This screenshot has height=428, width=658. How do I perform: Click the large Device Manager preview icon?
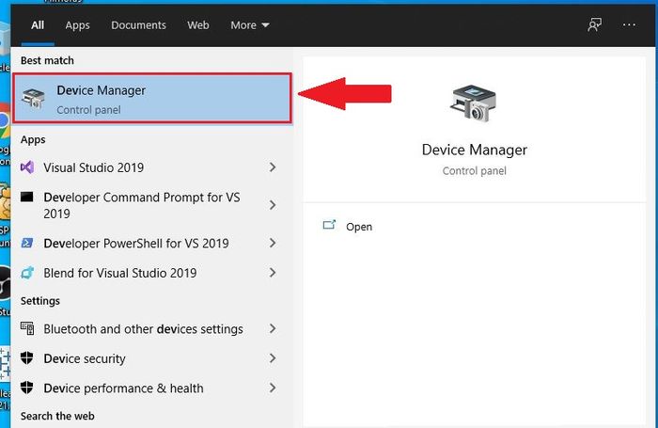(474, 103)
